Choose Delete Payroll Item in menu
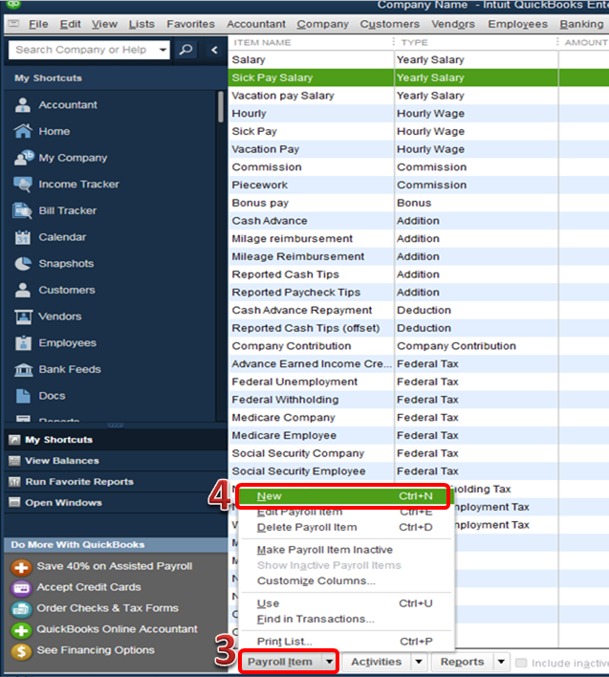 344,527
